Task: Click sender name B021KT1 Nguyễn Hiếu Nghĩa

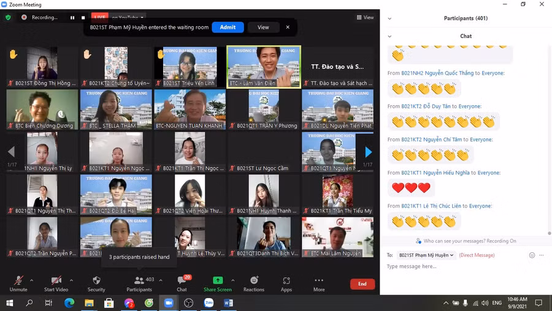Action: point(435,173)
